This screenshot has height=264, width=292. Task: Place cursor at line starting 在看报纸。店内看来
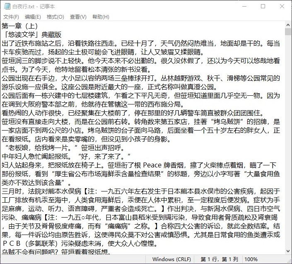(x=87, y=139)
